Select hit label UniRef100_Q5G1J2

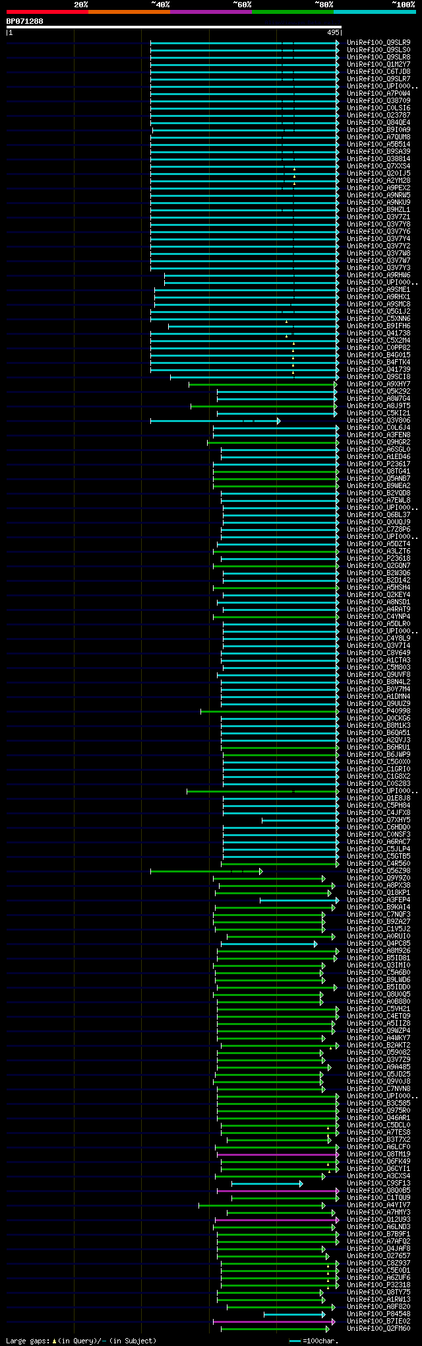[x=378, y=312]
